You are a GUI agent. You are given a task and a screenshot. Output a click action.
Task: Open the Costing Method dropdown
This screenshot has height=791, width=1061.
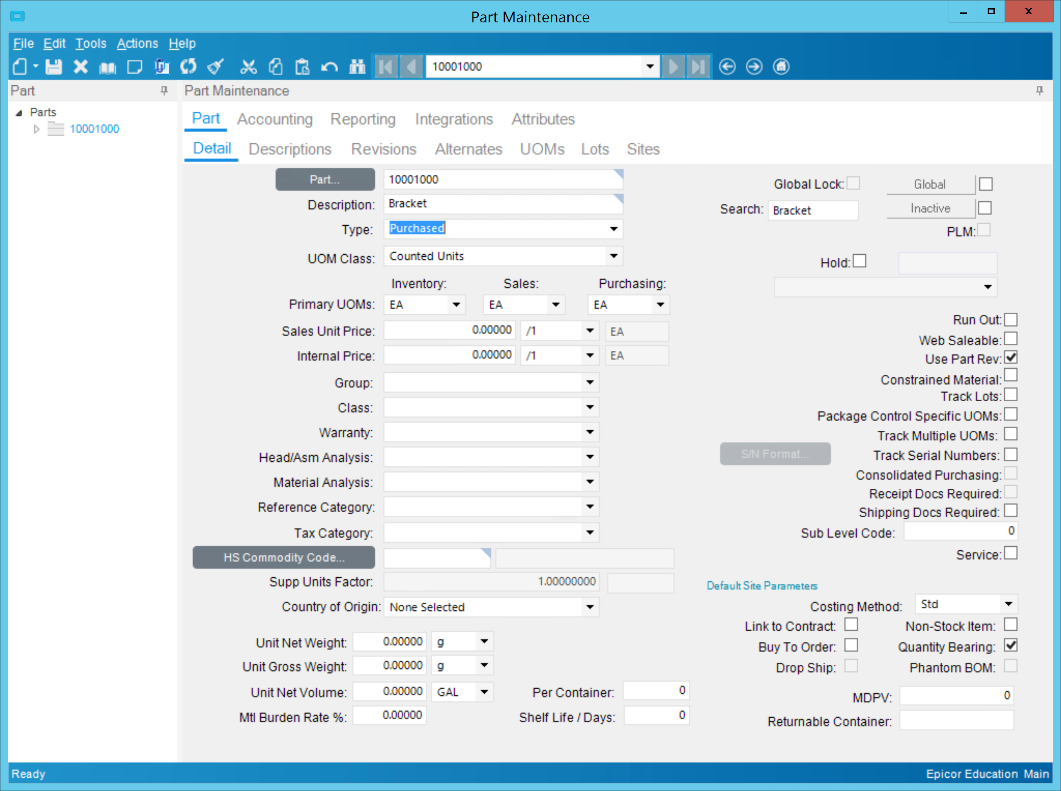point(1009,604)
